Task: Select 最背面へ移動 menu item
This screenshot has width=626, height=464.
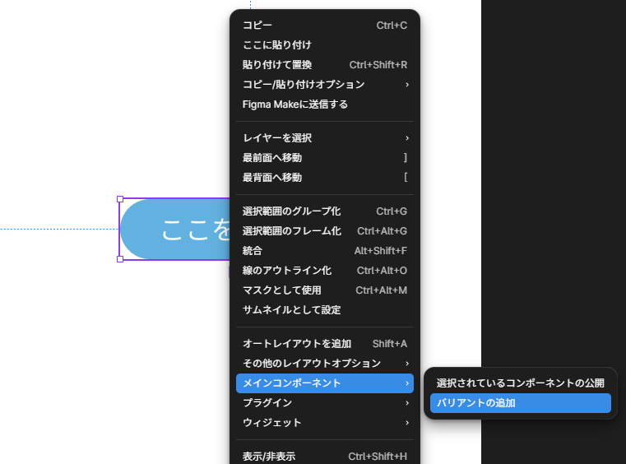Action: pos(324,178)
